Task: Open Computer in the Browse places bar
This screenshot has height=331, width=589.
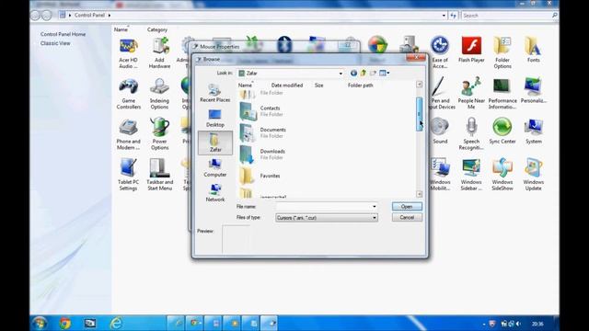Action: point(214,167)
